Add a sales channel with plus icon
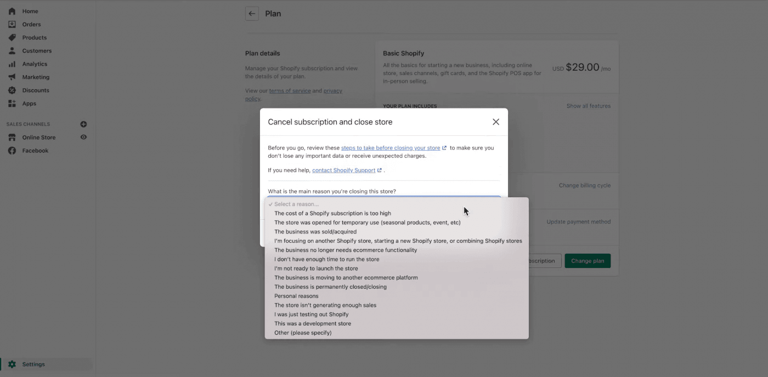 (83, 124)
